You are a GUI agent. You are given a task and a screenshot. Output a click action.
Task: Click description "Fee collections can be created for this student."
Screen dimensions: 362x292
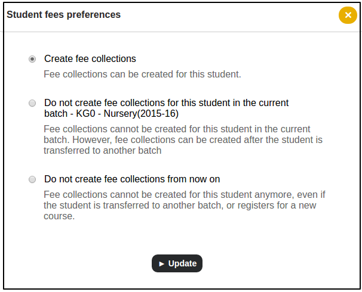(142, 74)
